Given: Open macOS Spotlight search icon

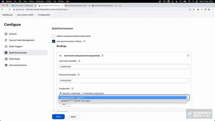Looking at the screenshot, I should pos(193,1).
